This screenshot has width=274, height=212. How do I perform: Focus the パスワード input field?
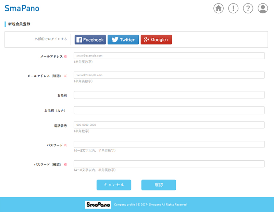[169, 145]
